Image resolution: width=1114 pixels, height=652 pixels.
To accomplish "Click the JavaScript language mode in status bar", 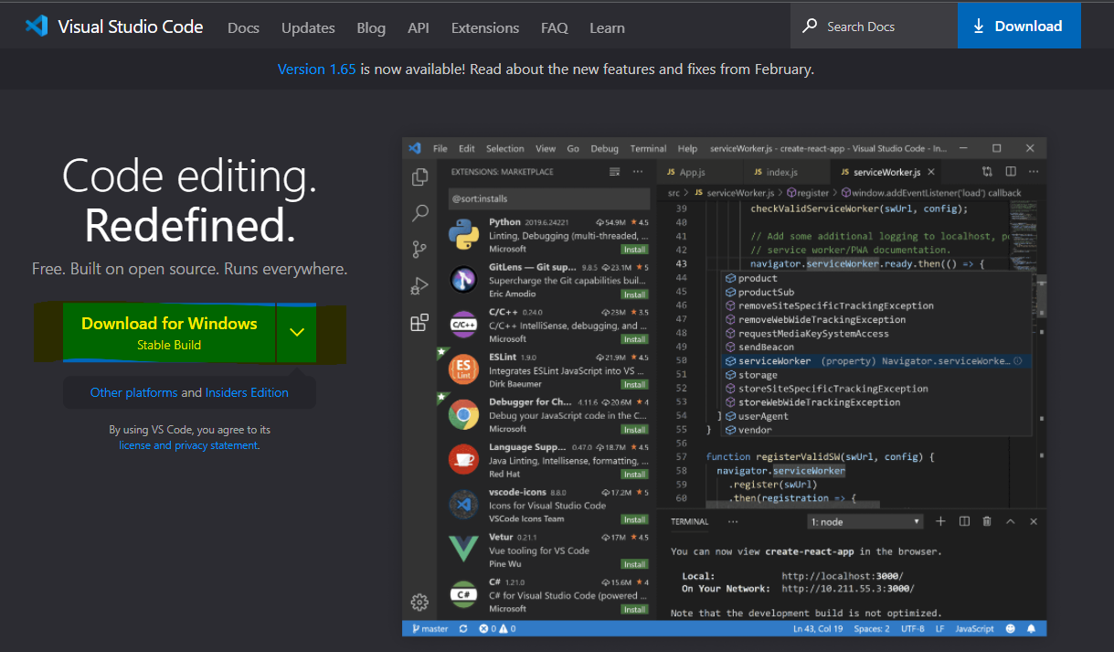I will pos(974,629).
